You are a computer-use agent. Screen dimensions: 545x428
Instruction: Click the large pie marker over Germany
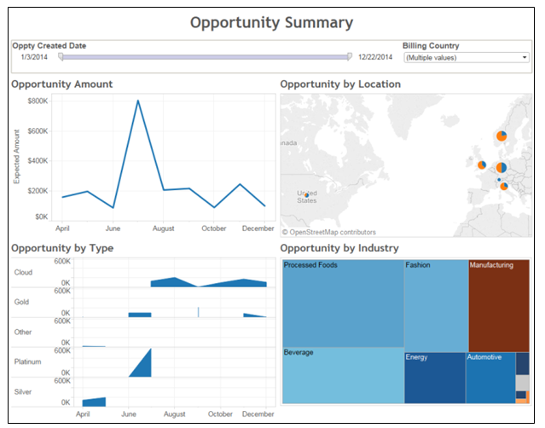point(502,168)
